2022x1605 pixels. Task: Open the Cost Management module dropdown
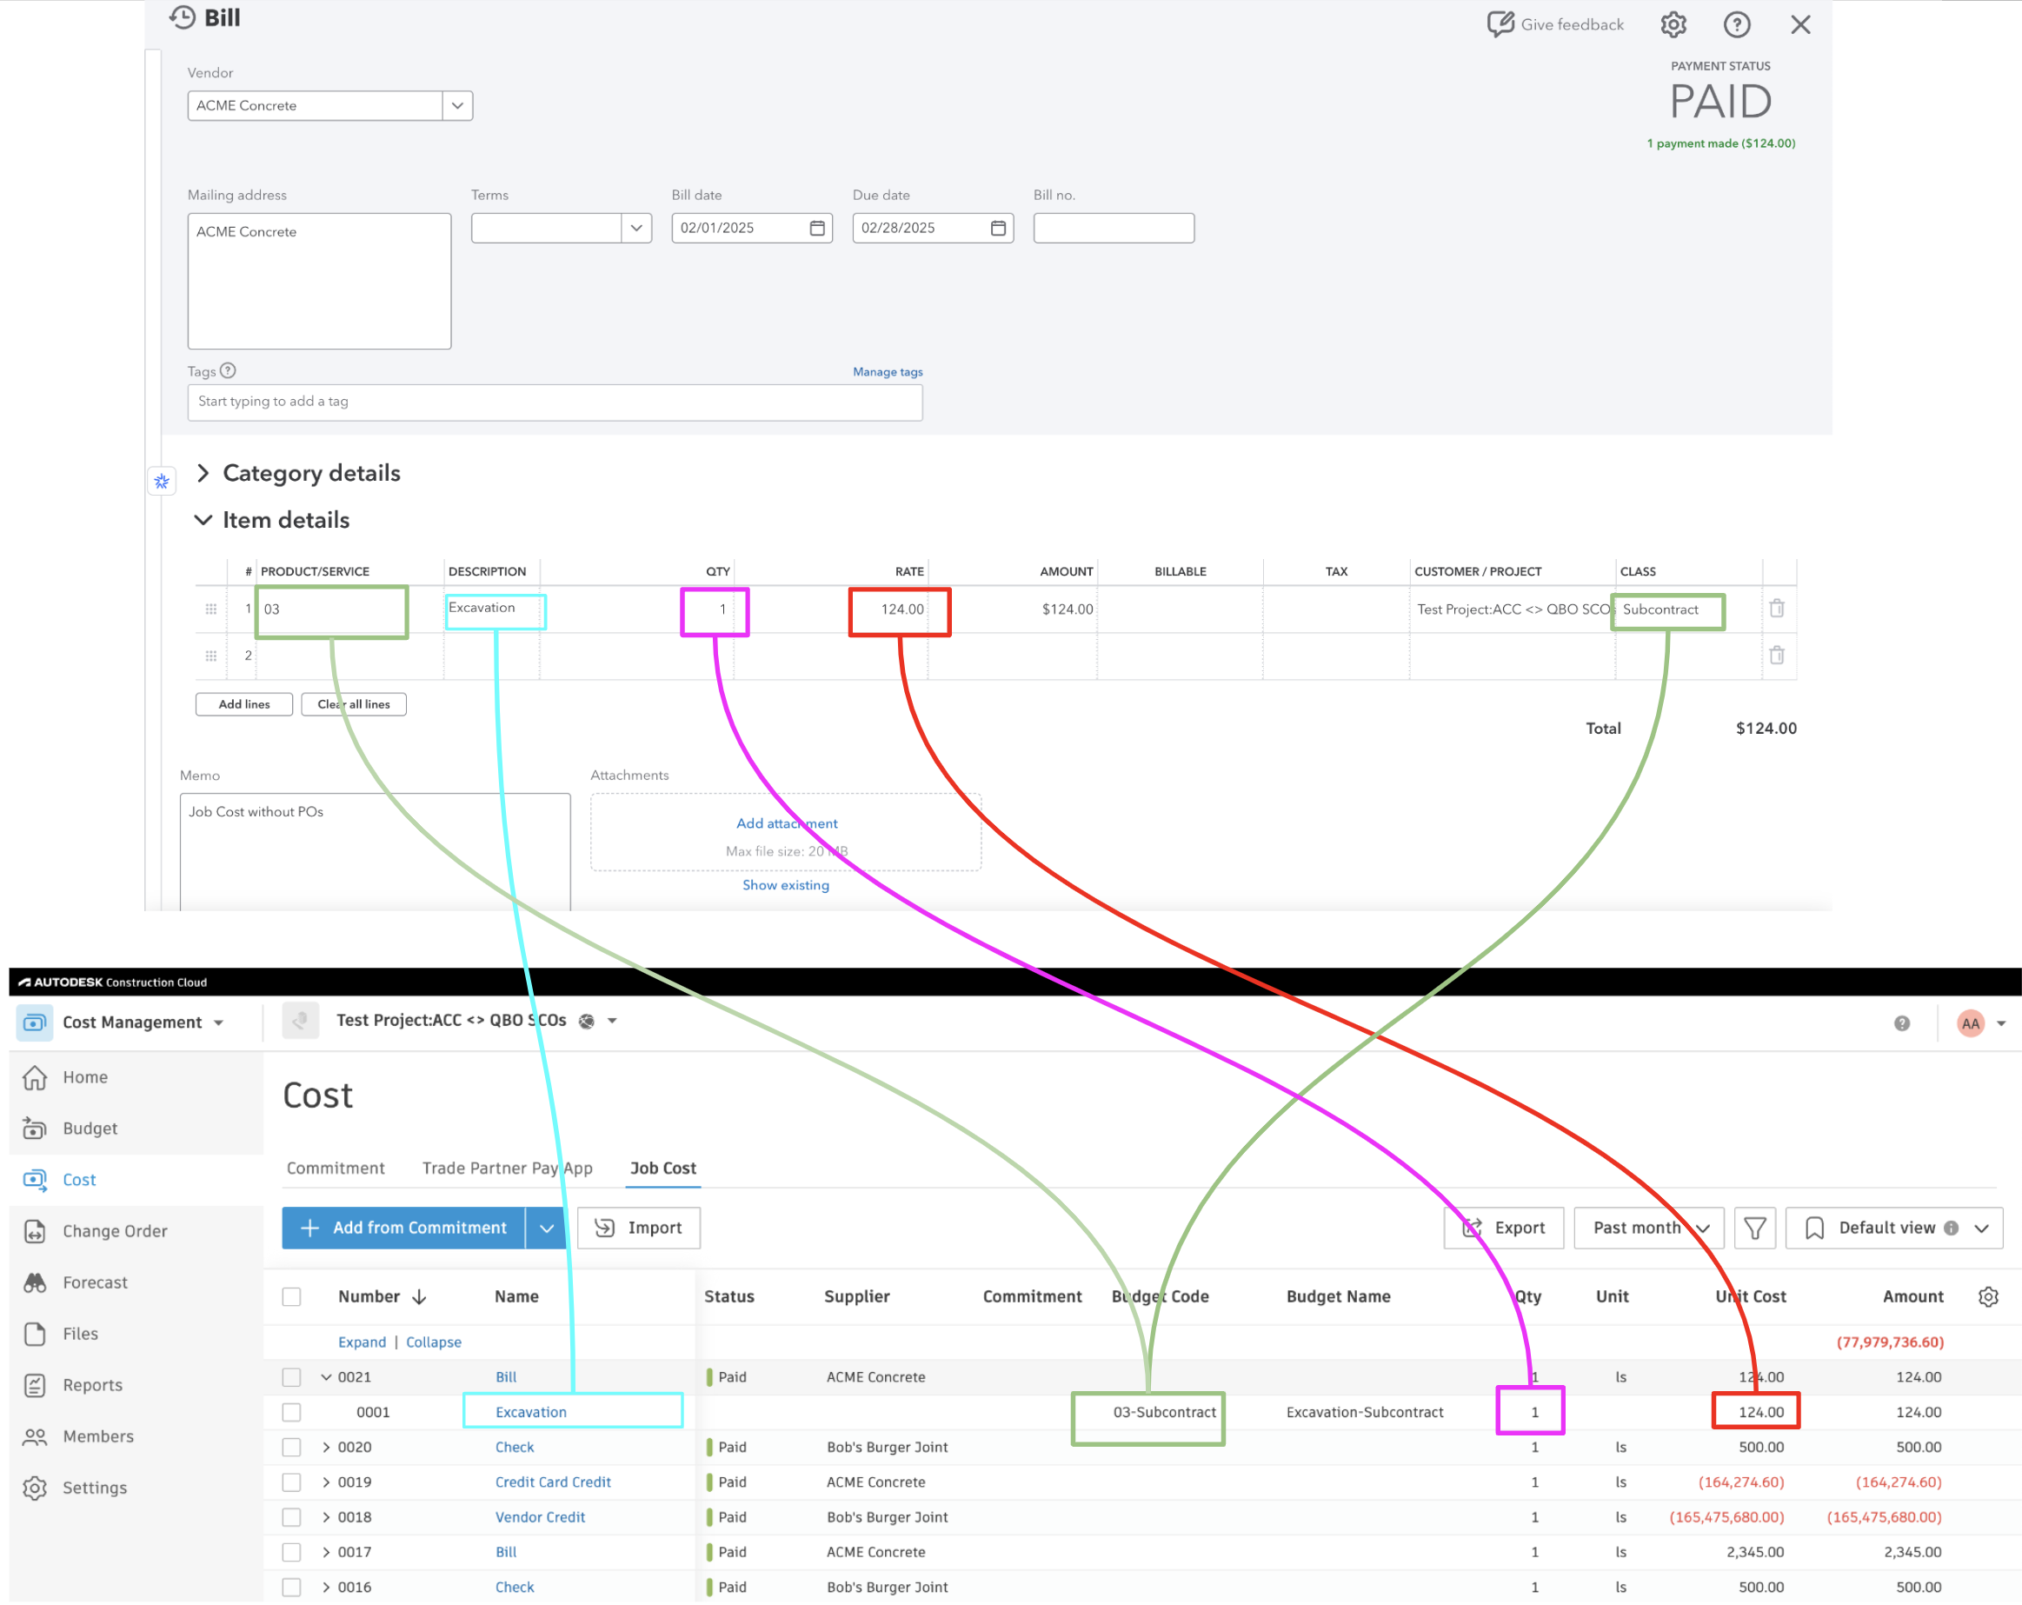(x=218, y=1022)
